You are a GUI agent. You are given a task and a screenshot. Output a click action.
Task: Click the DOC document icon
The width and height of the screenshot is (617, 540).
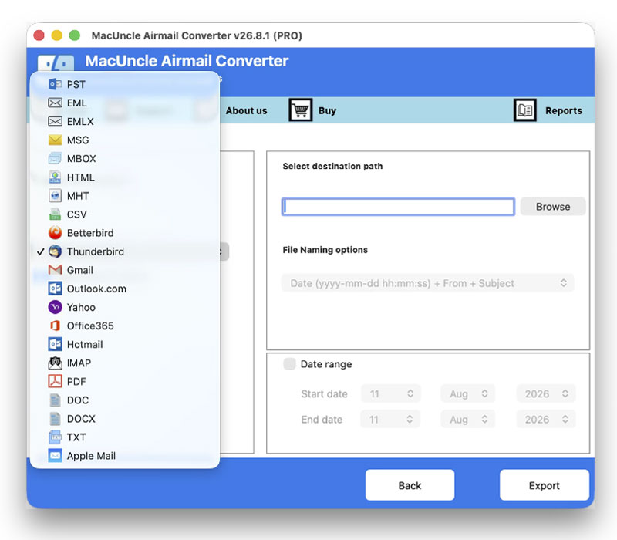point(55,400)
